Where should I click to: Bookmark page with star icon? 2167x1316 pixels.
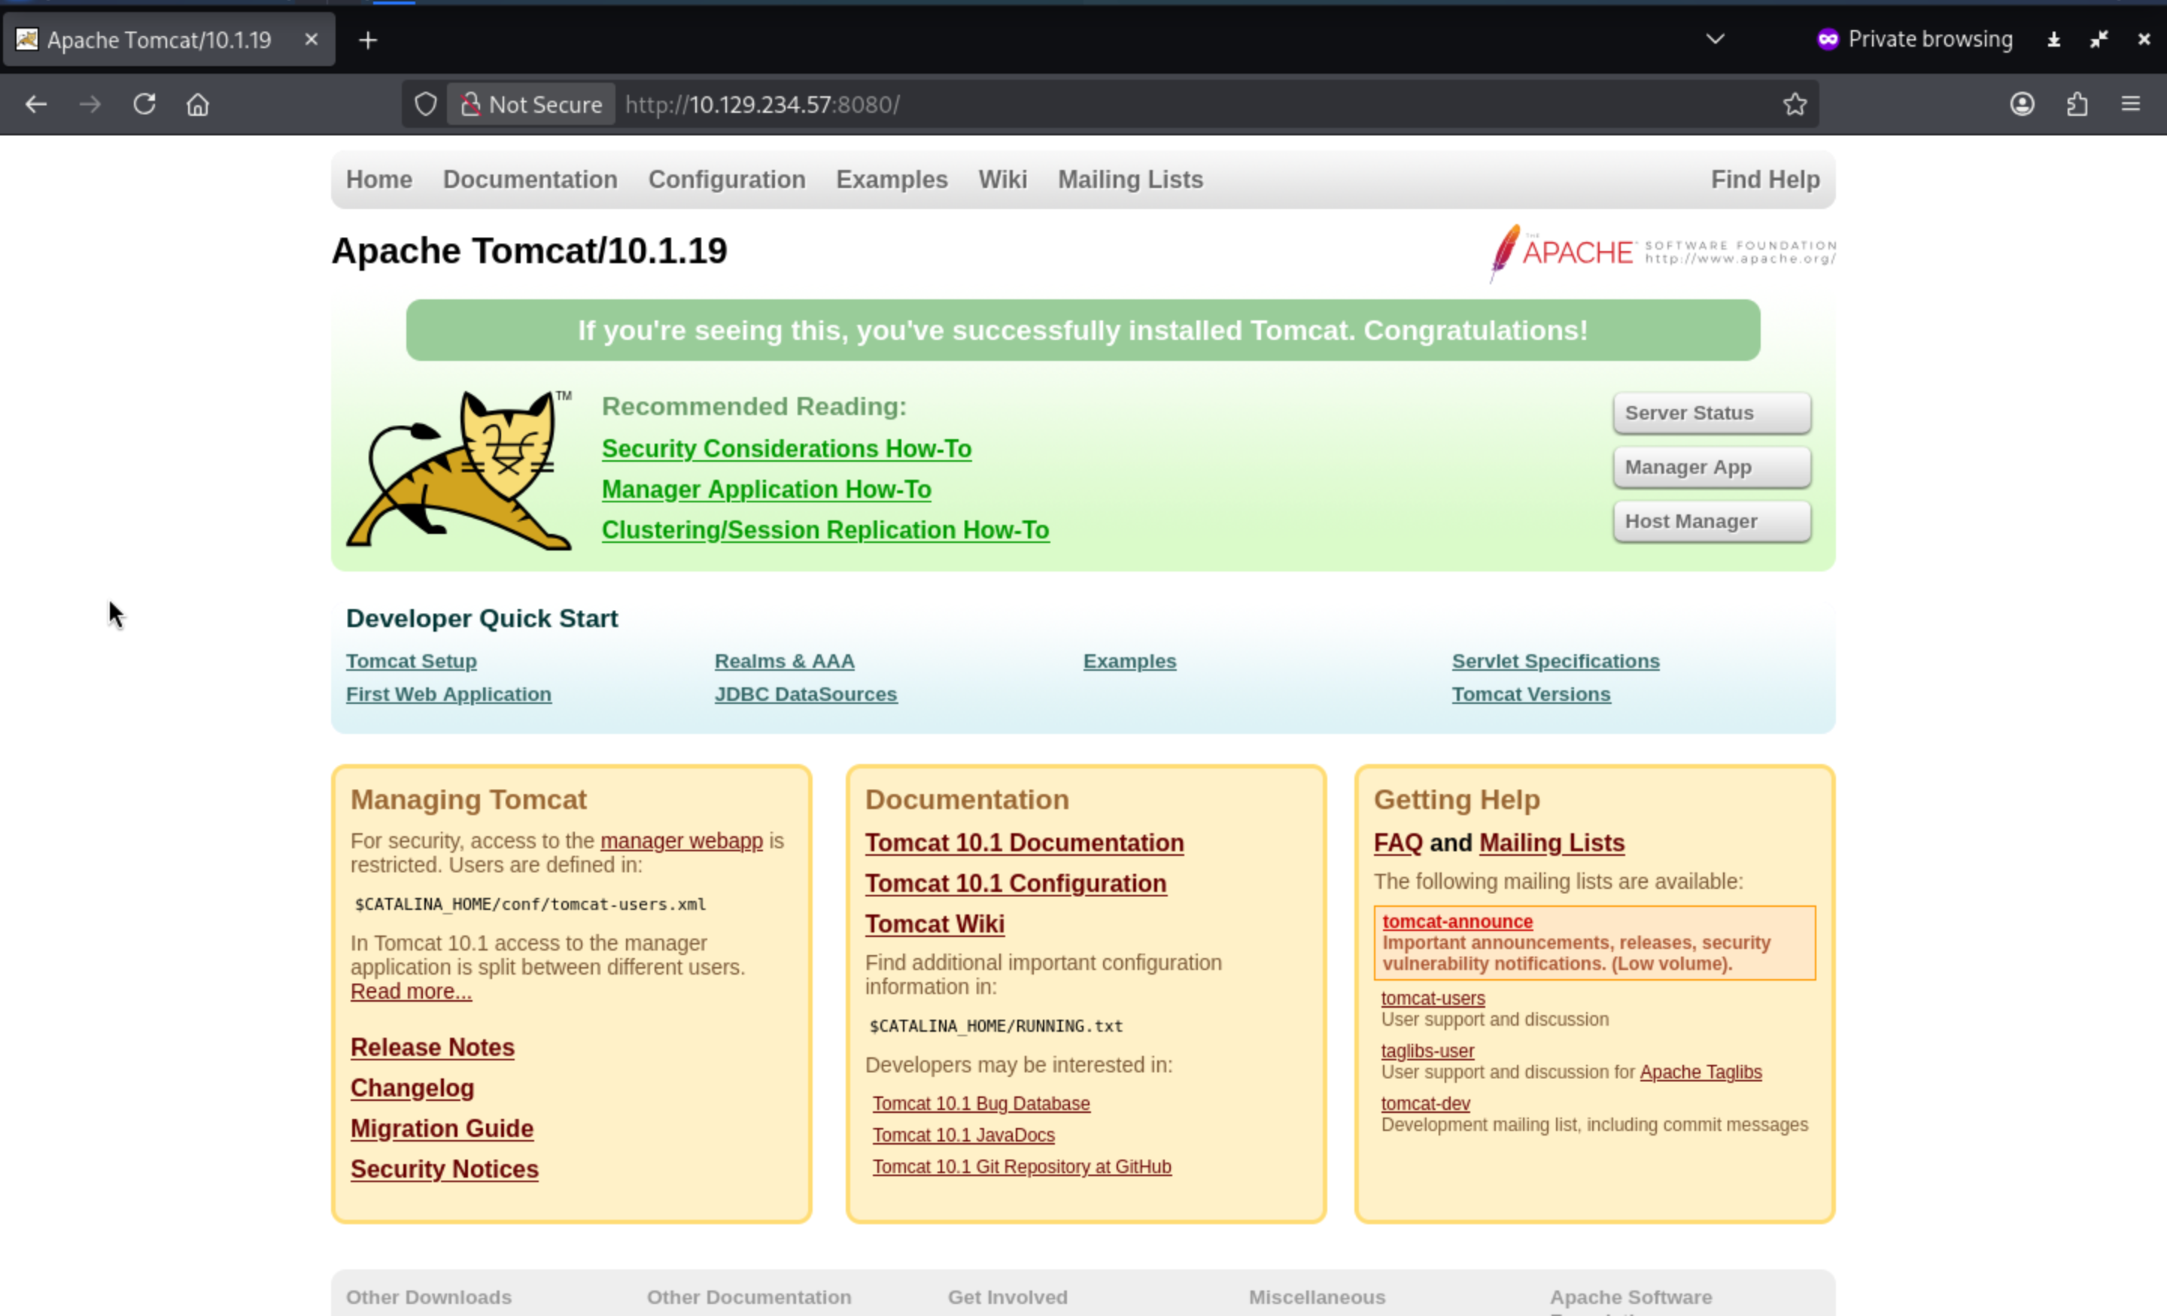[1795, 105]
